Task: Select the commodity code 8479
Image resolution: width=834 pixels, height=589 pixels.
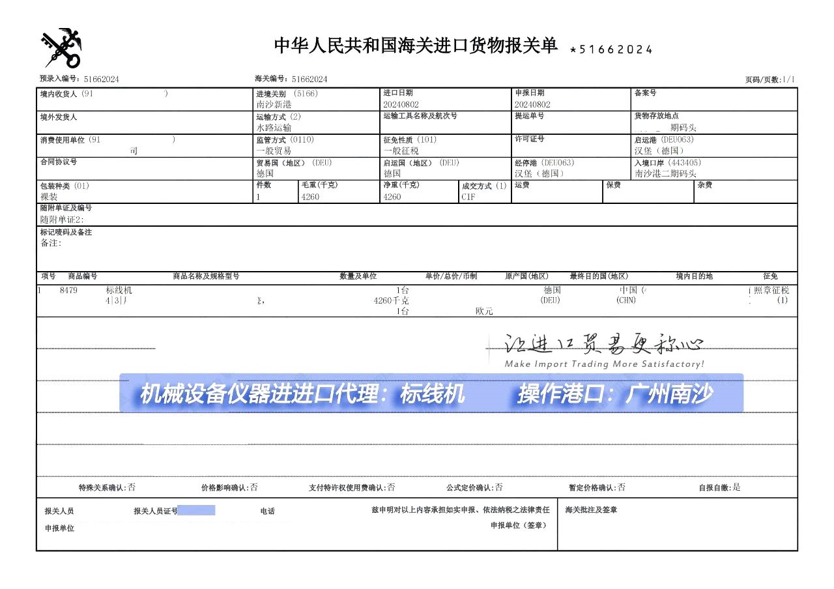Action: pos(68,291)
